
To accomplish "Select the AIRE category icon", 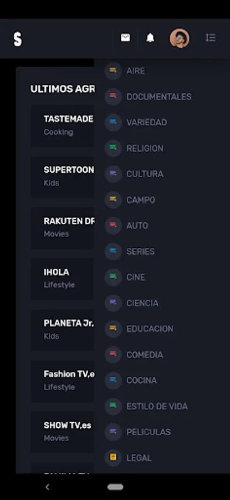I will tap(113, 71).
